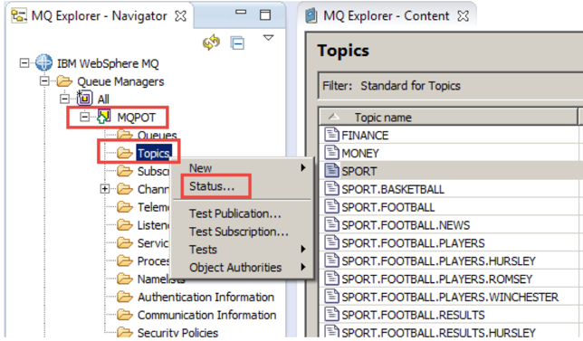Click the Subscriptions folder icon

125,171
